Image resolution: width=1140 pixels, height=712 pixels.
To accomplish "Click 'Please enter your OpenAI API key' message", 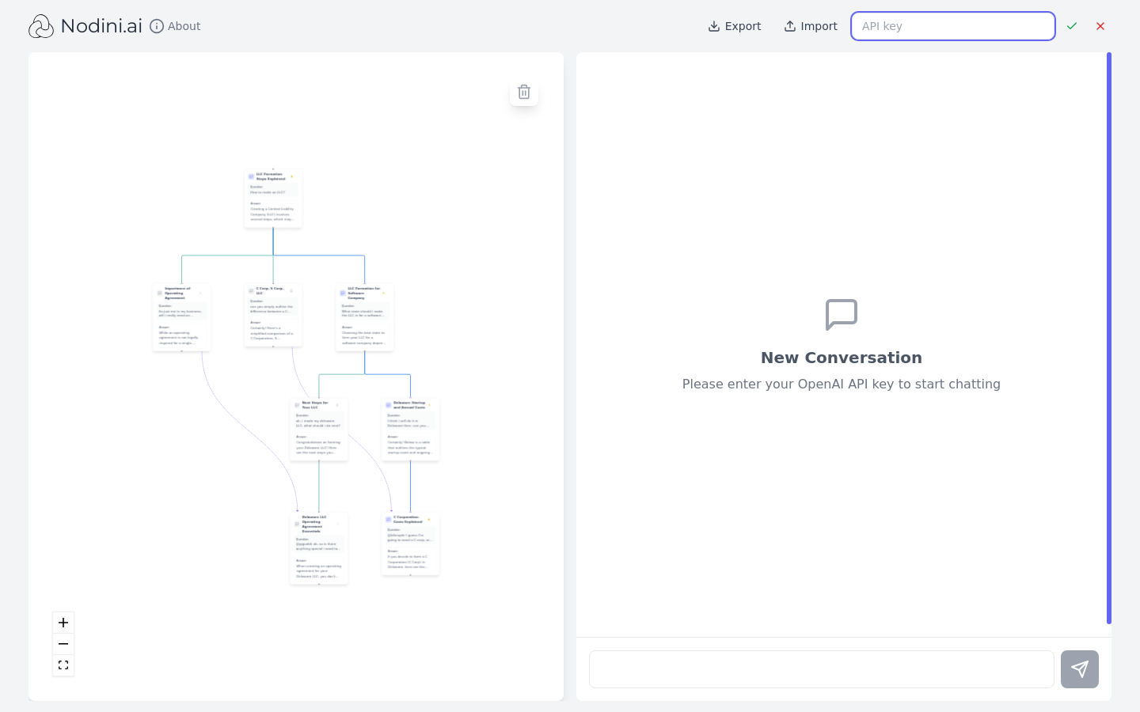I will pyautogui.click(x=842, y=384).
